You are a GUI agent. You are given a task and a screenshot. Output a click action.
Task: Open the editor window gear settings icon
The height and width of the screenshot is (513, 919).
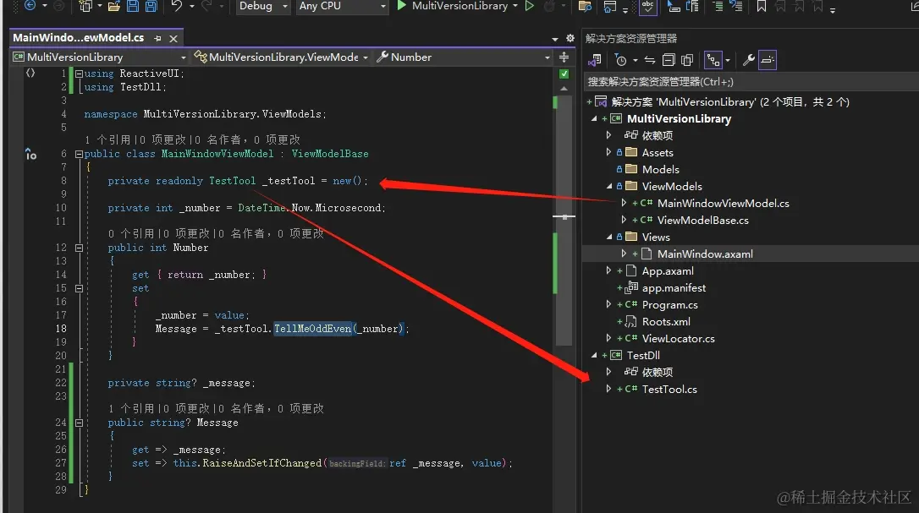[570, 38]
